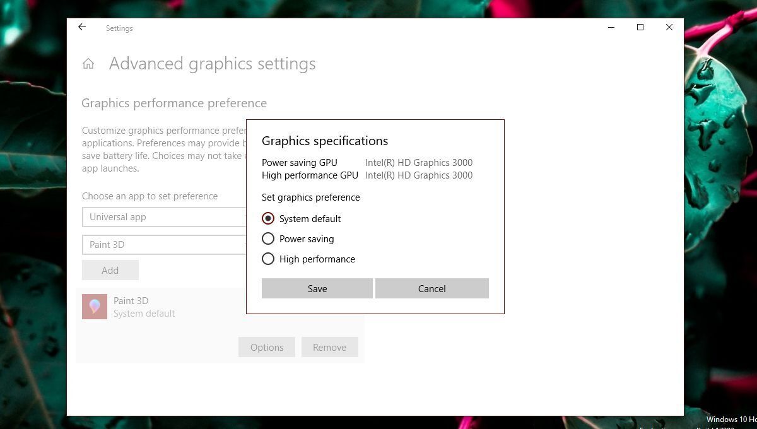Minimize the Settings window
Image resolution: width=757 pixels, height=429 pixels.
pos(610,27)
